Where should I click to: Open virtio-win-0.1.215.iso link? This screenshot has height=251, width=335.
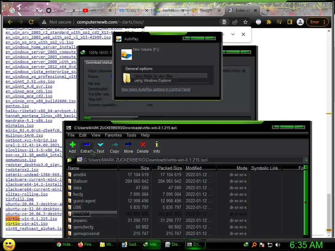(31, 219)
